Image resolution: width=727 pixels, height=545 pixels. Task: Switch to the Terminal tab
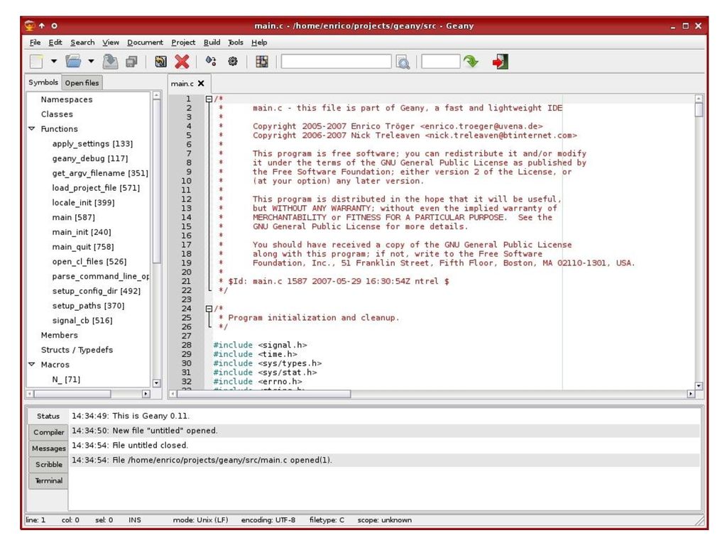48,480
